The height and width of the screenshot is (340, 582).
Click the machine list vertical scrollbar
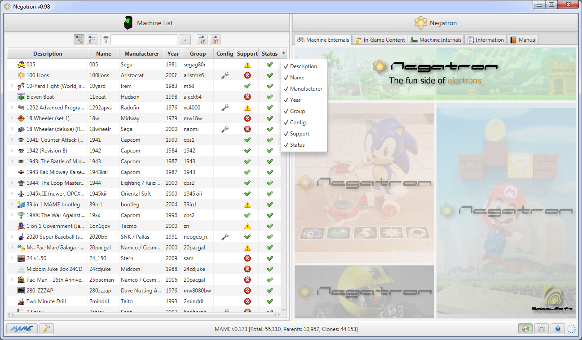pyautogui.click(x=284, y=184)
